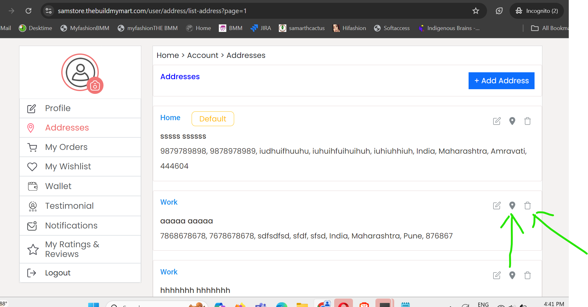Delete the aaaaa aaaaa Work address
Image resolution: width=588 pixels, height=307 pixels.
click(x=528, y=206)
